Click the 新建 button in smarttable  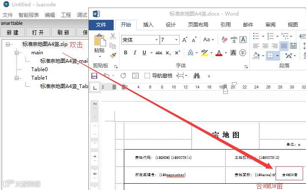13,32
